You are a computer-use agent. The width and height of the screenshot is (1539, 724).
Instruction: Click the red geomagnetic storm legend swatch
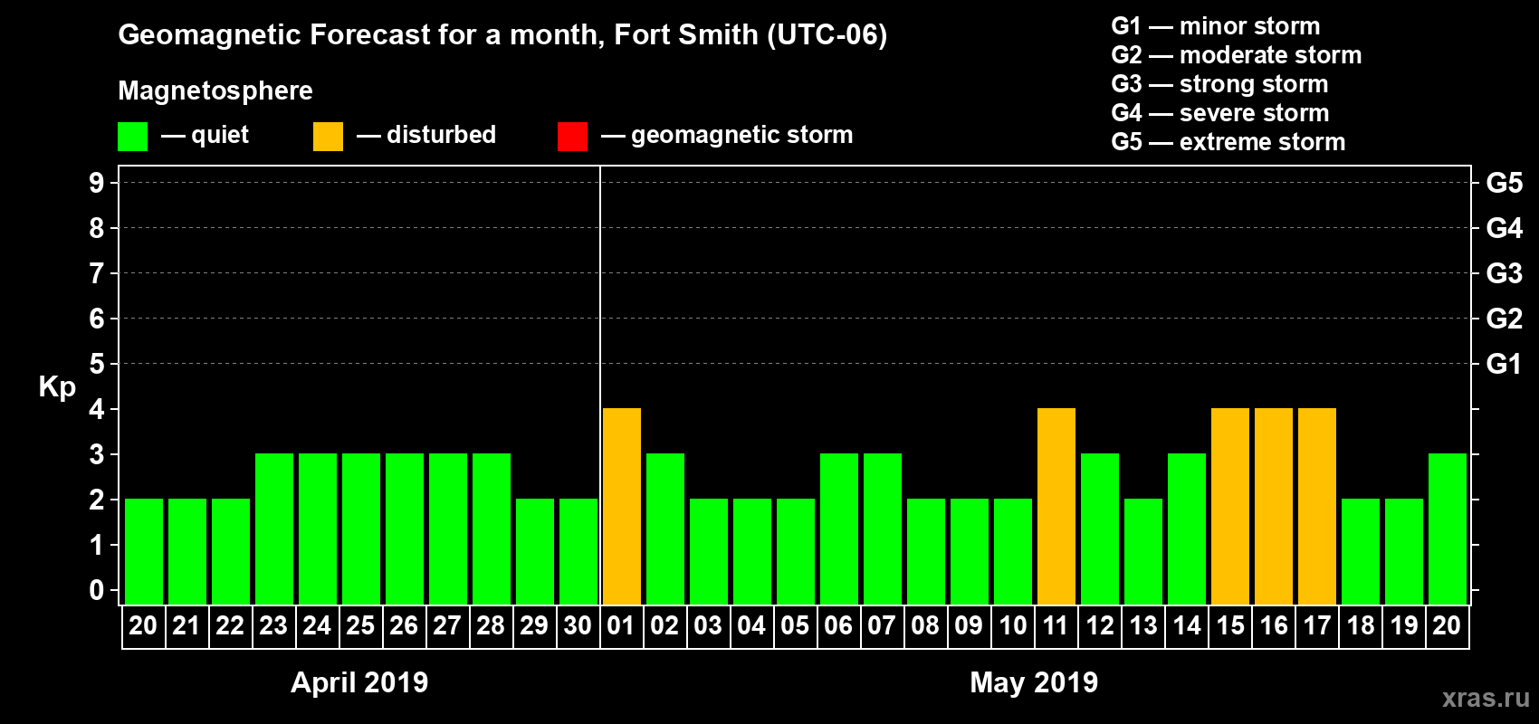click(x=572, y=137)
